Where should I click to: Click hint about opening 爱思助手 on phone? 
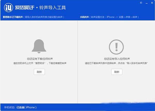(40, 63)
